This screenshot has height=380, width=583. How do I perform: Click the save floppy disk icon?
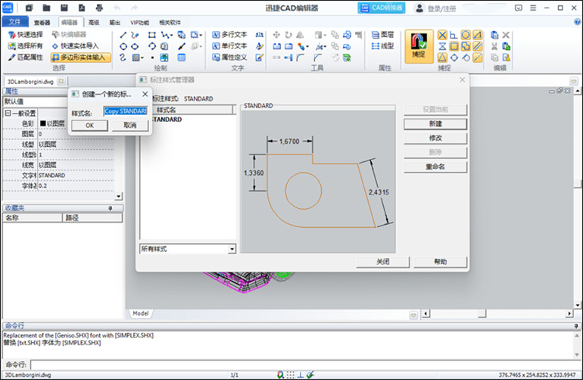(64, 8)
